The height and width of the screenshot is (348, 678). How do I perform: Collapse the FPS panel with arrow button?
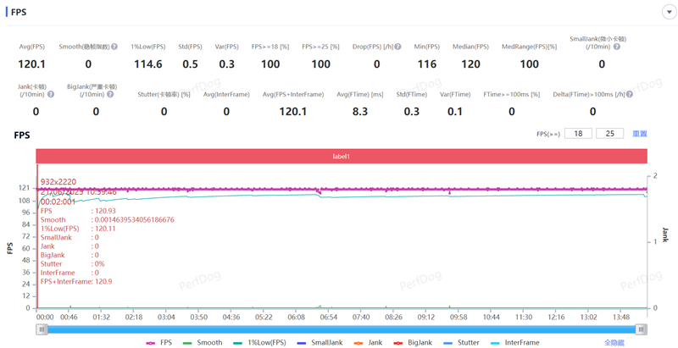pos(668,12)
